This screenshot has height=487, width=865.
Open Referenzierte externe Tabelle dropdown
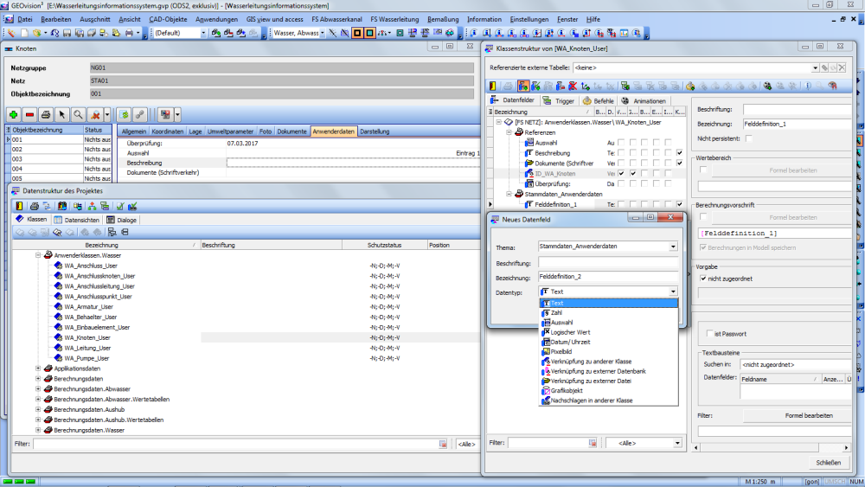point(815,67)
